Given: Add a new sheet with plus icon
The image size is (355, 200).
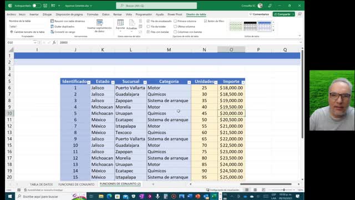Looking at the screenshot, I should point(153,184).
